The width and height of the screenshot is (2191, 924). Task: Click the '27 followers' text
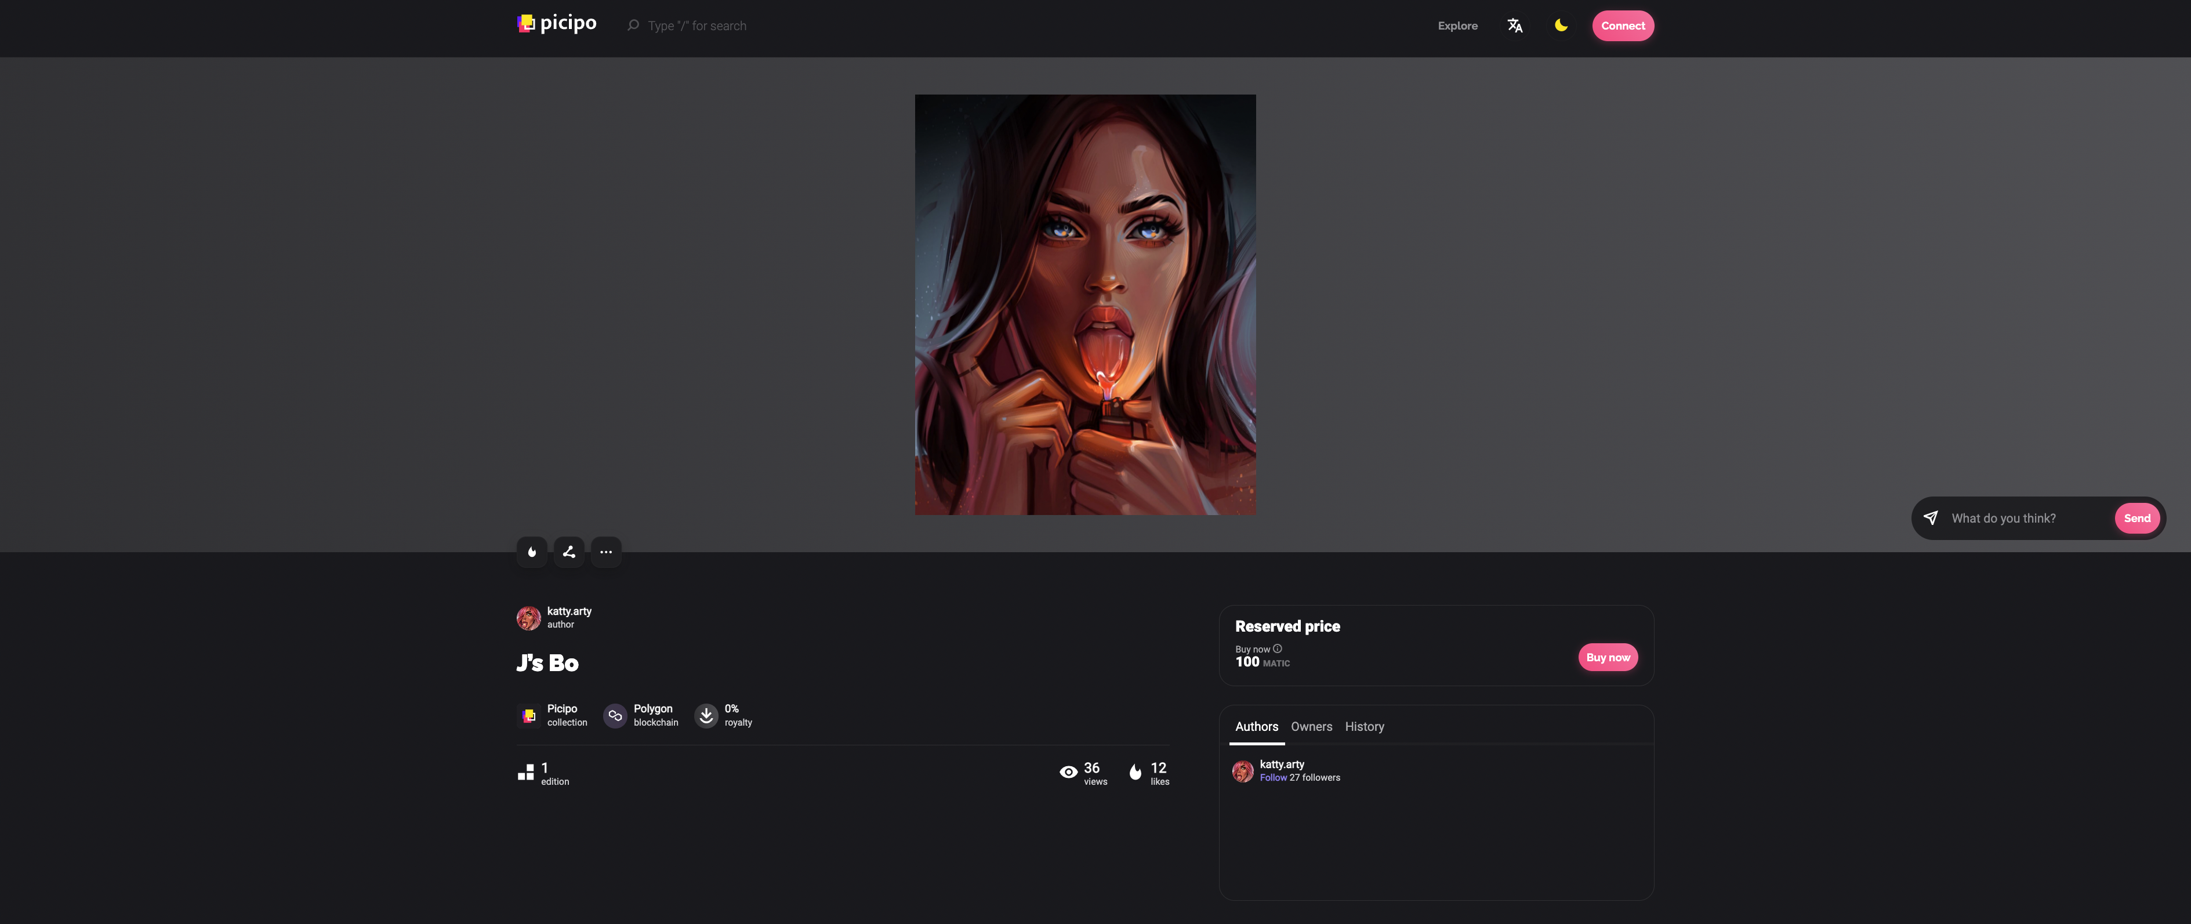tap(1314, 778)
